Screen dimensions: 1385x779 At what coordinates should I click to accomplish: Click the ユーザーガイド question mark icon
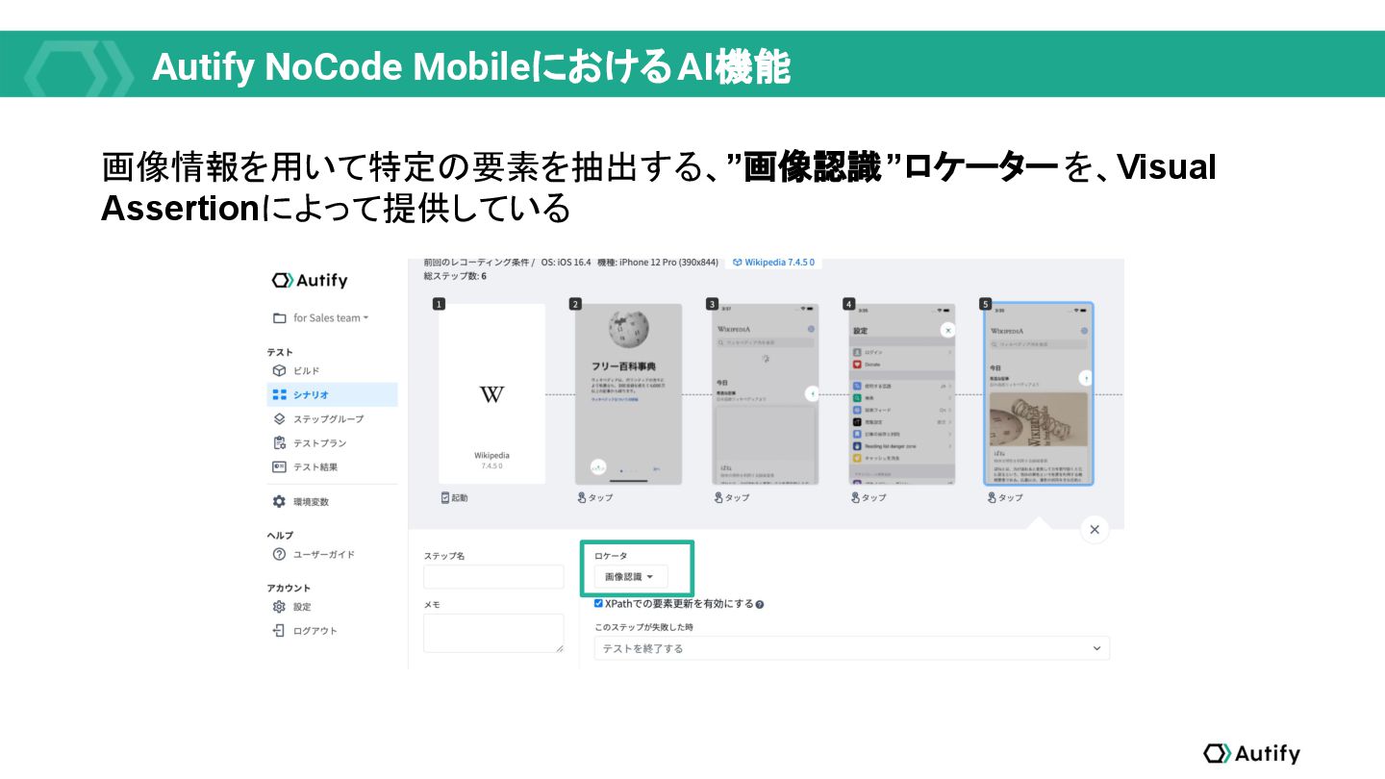click(279, 554)
